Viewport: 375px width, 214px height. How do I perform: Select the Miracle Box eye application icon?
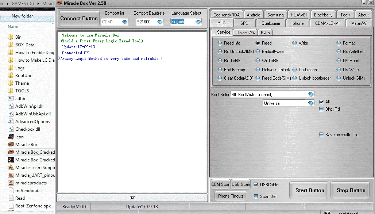(11, 144)
